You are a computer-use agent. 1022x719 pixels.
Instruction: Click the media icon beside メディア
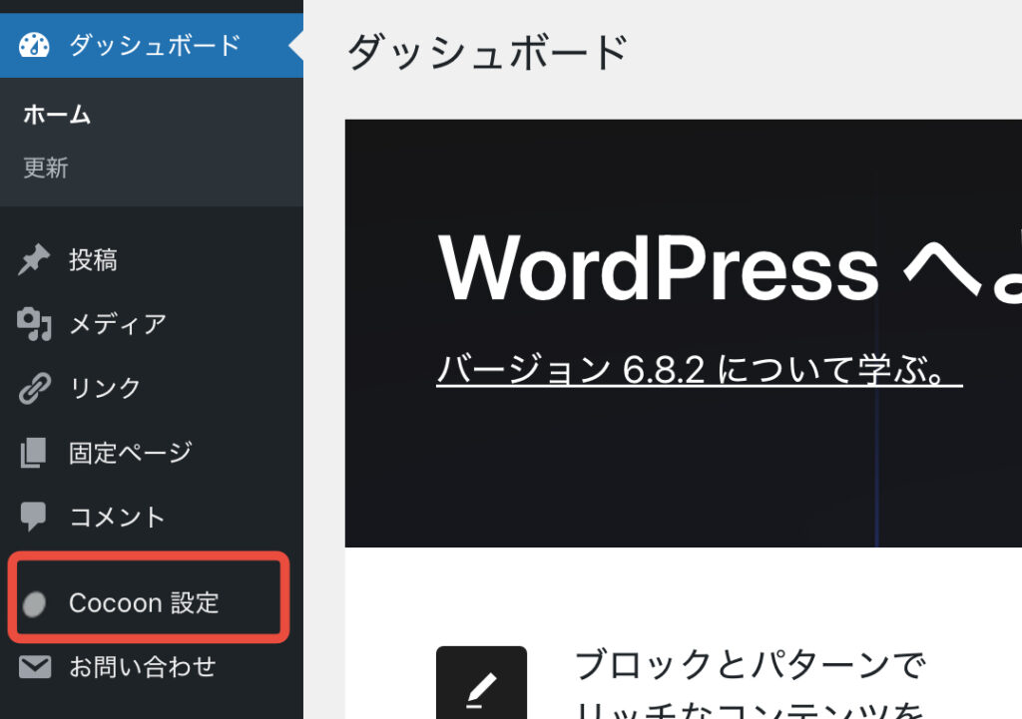(34, 324)
